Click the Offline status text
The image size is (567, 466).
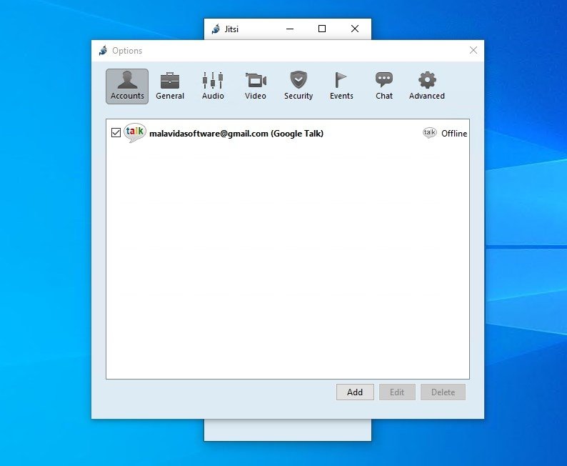pos(454,134)
